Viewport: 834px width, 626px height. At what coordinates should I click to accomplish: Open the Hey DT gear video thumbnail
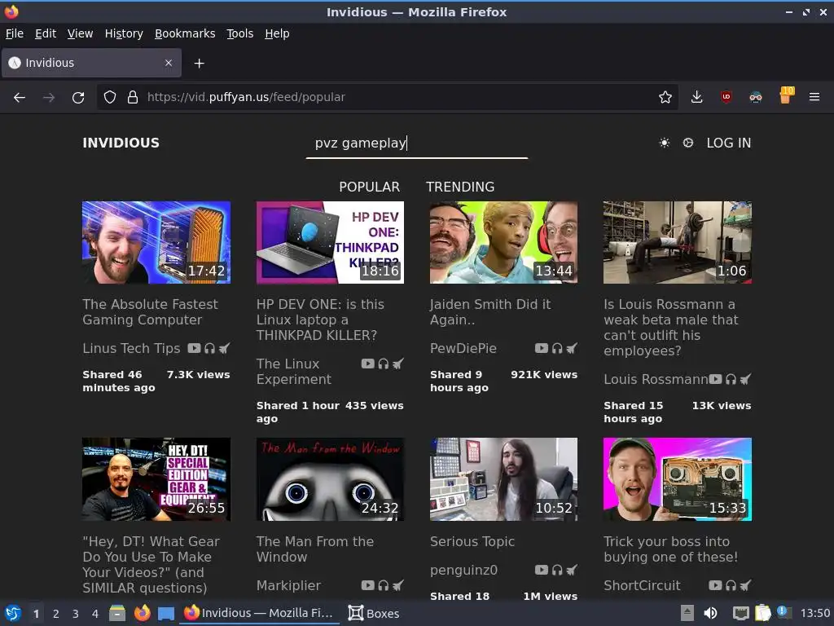coord(156,479)
